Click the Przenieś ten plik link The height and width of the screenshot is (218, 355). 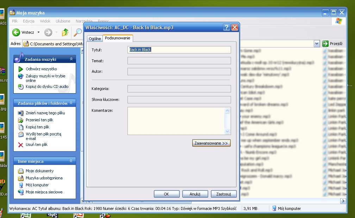[x=39, y=120]
